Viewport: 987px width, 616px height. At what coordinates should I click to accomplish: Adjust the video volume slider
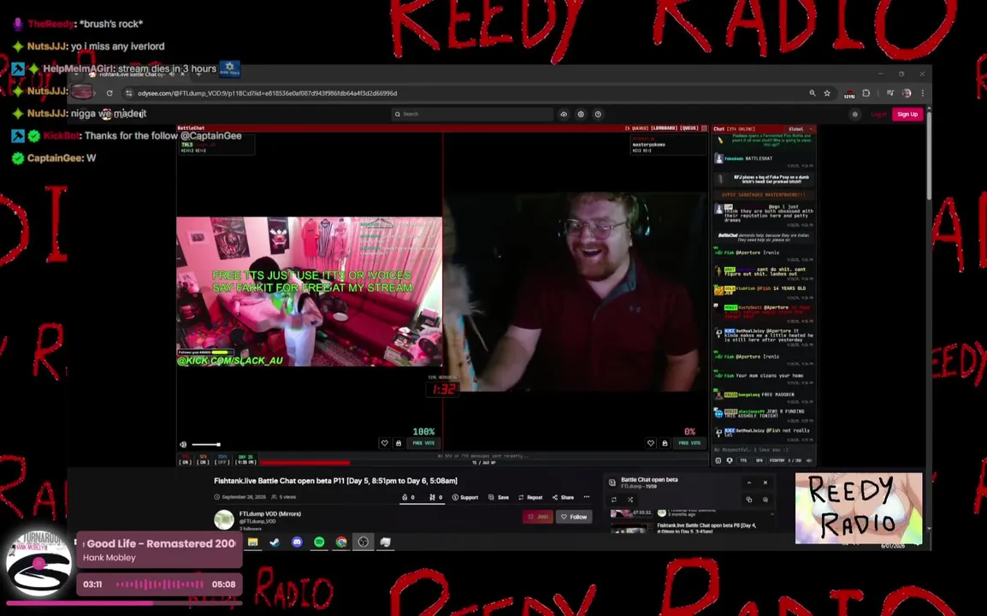click(206, 444)
